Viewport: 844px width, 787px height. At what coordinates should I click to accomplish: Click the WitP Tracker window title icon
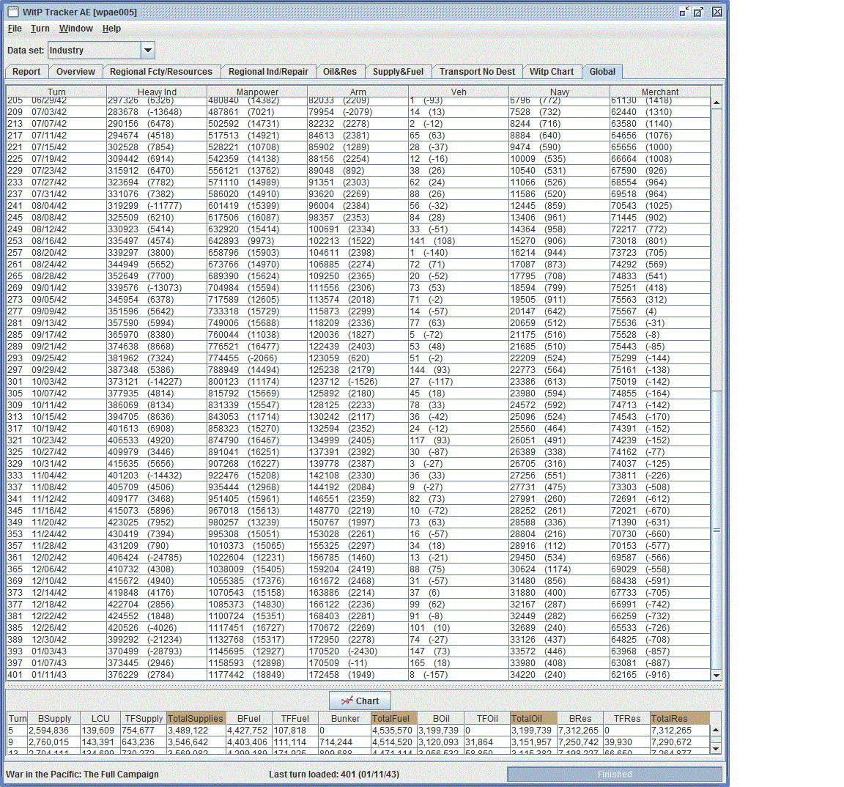[13, 12]
